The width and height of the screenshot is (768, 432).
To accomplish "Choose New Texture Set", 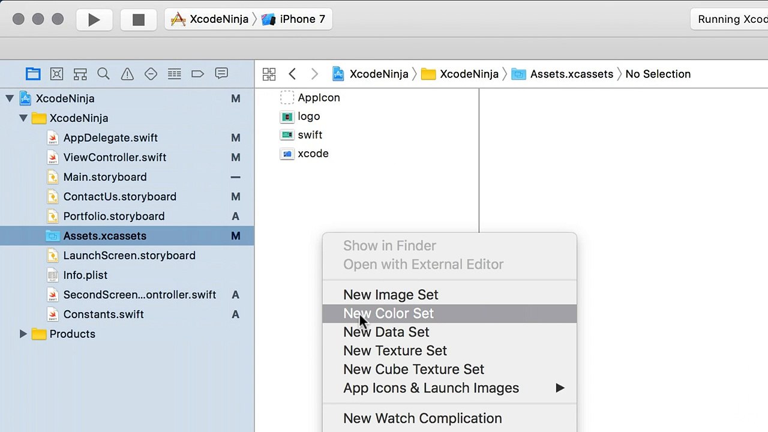I will coord(449,350).
